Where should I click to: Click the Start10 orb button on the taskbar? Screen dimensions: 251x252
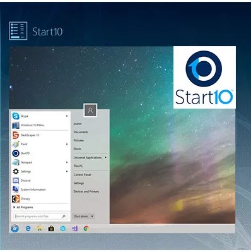click(x=15, y=229)
